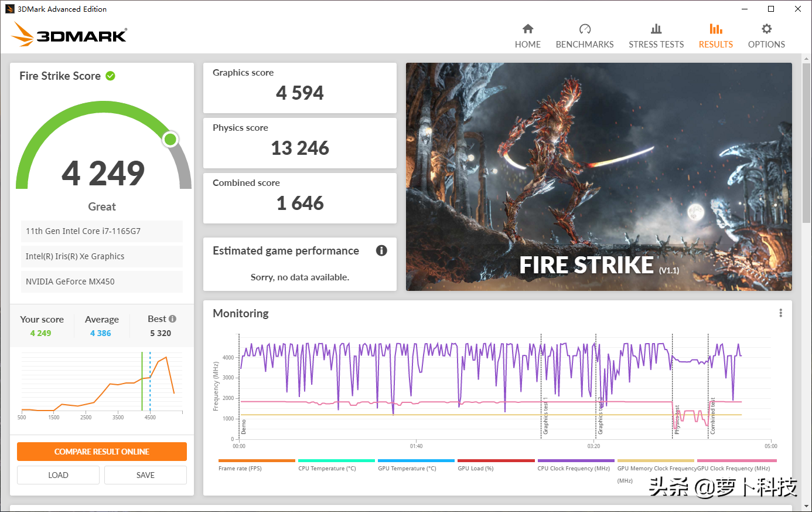Click the Great rating label
The width and height of the screenshot is (812, 512).
point(102,206)
